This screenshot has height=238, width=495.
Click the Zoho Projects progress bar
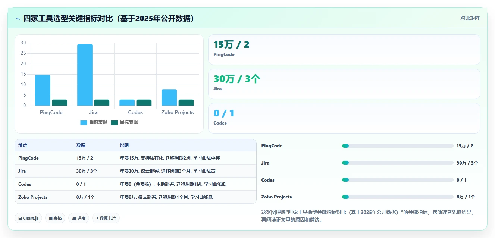(x=398, y=197)
